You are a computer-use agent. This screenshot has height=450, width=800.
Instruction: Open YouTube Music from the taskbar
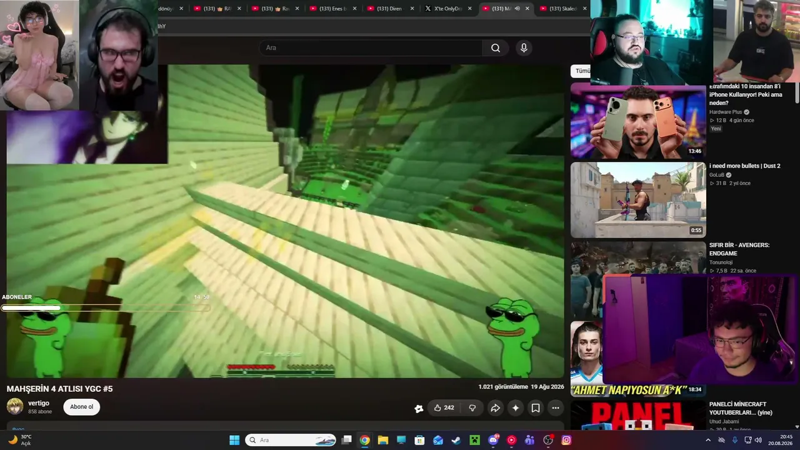tap(511, 440)
